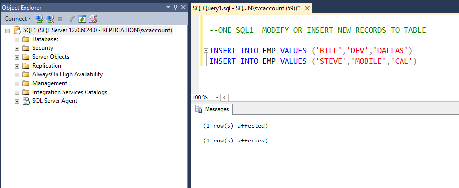Toggle auto-hide pin on Object Explorer
This screenshot has height=188, width=459.
click(x=175, y=7)
